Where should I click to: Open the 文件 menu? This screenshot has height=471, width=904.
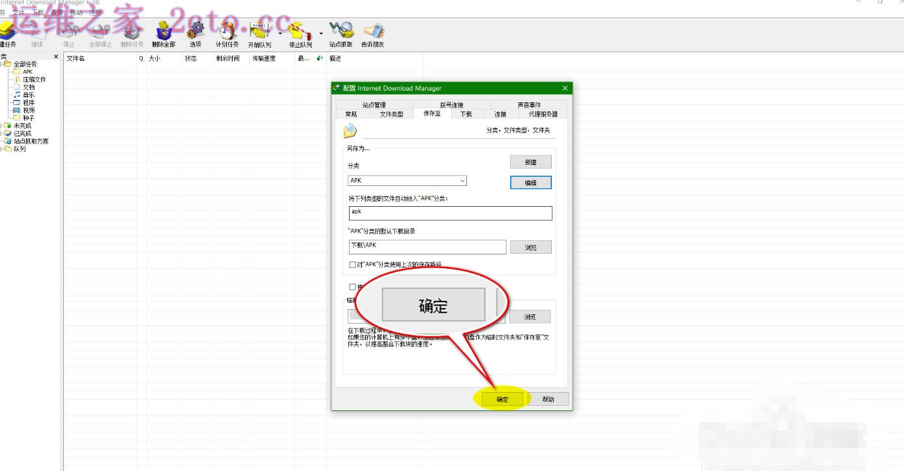coord(18,12)
